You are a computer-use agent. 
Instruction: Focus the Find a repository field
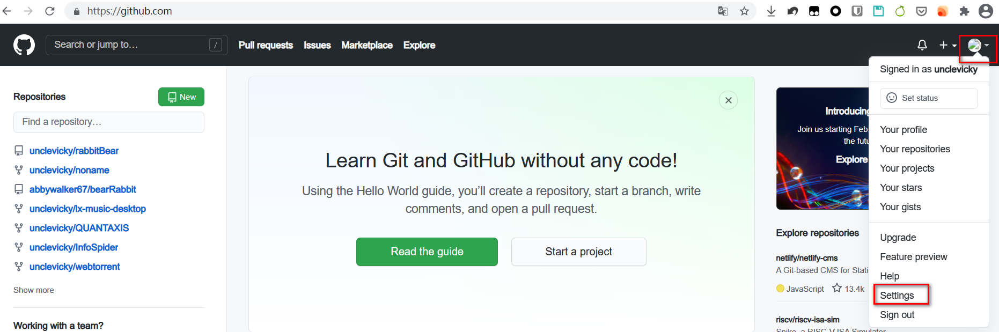[109, 122]
